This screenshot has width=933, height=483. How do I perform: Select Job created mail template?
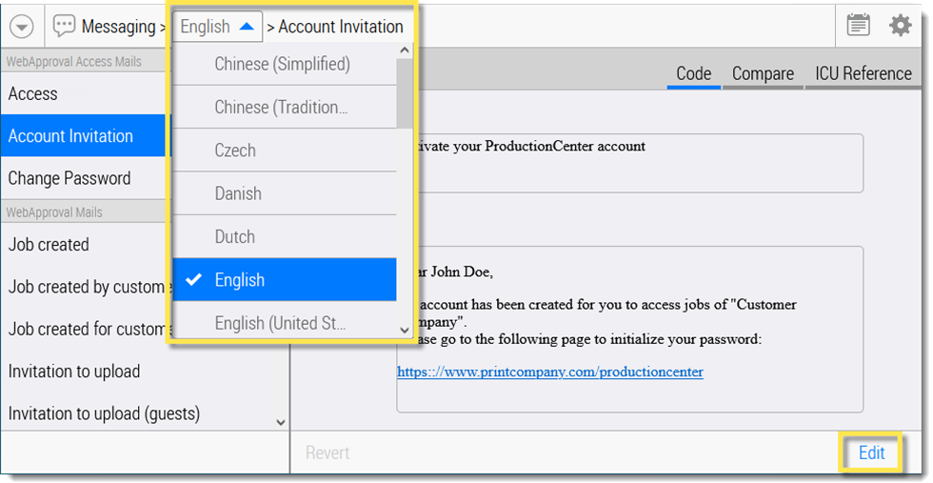click(84, 244)
